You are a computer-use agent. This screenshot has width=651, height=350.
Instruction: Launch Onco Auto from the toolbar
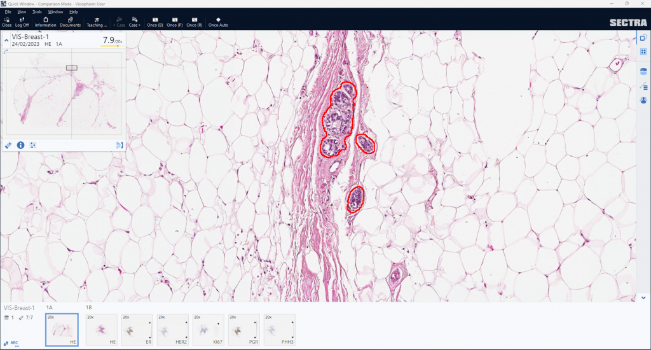[218, 22]
